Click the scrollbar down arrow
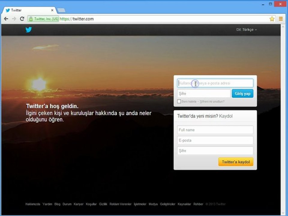 click(283, 213)
